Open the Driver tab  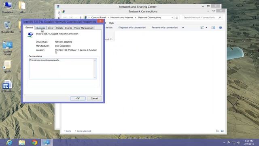pyautogui.click(x=51, y=28)
